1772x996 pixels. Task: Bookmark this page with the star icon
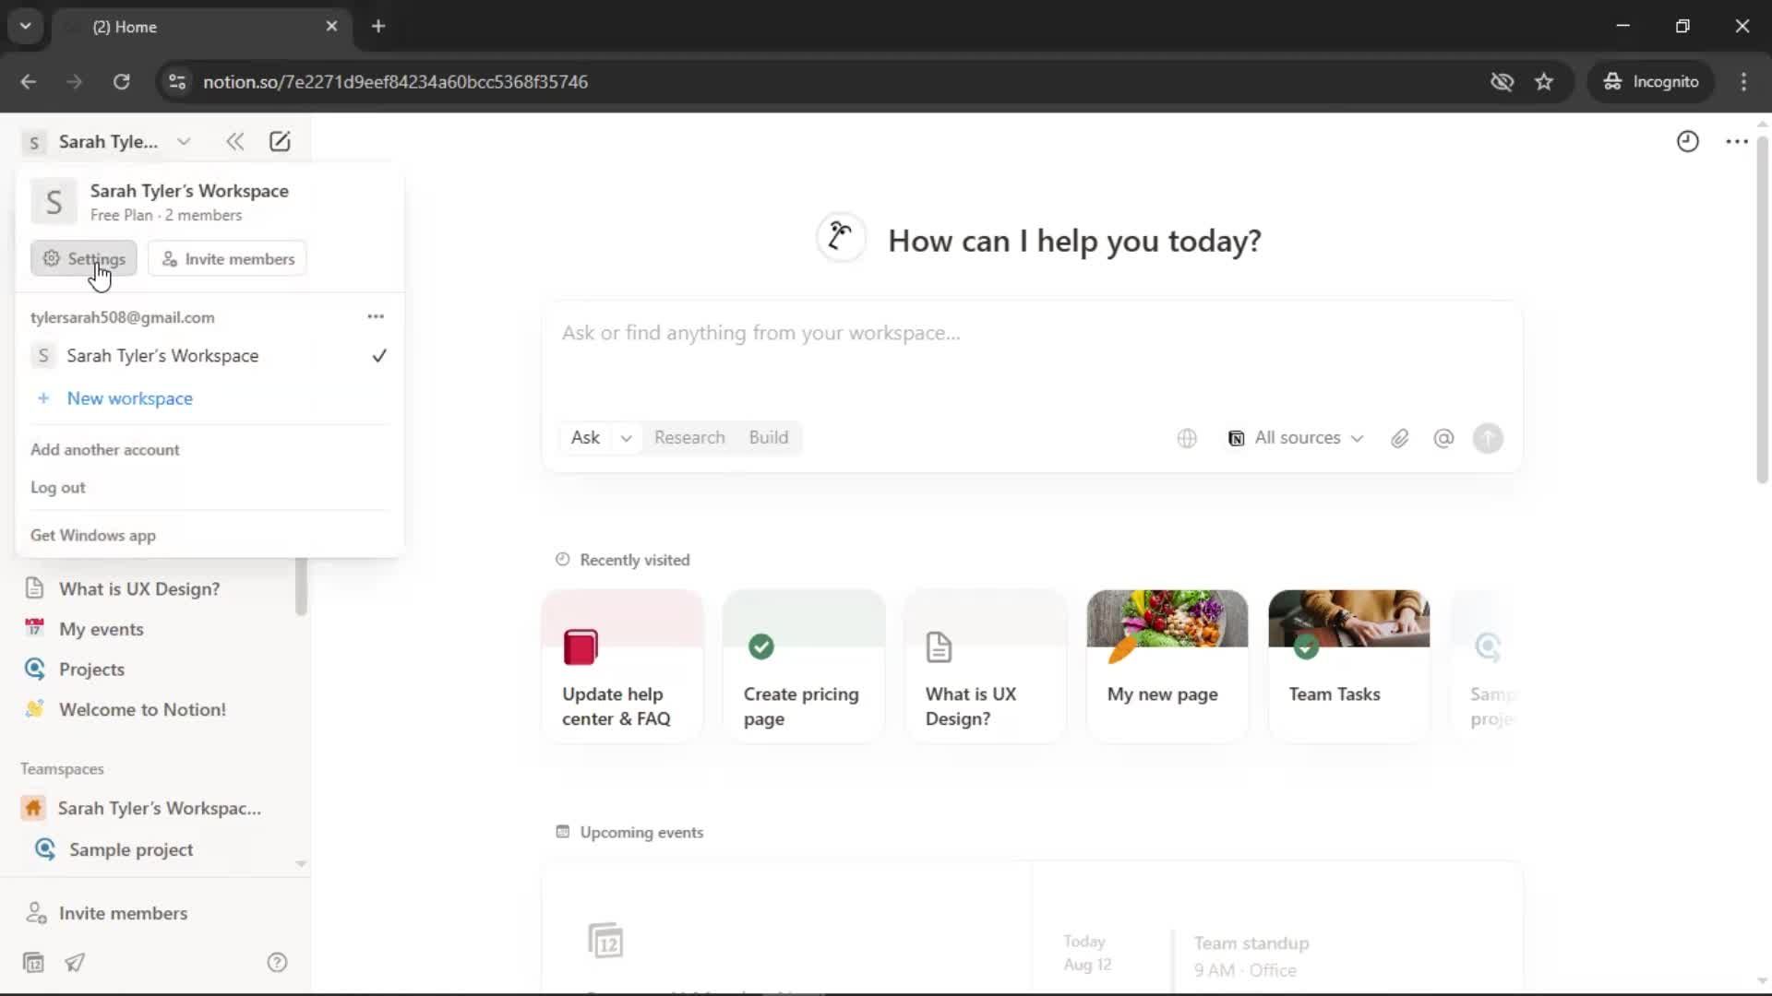tap(1544, 81)
